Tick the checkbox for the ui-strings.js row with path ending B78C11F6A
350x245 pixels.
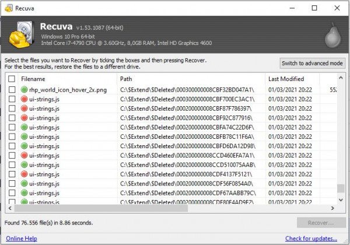[12, 136]
